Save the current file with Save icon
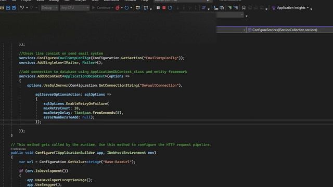Viewport: 333px width, 187px height. [x=8, y=8]
